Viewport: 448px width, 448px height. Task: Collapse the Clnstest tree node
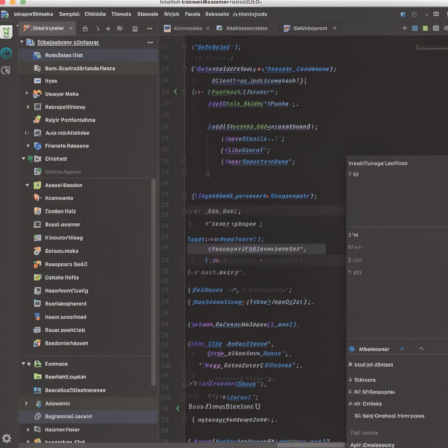click(24, 158)
